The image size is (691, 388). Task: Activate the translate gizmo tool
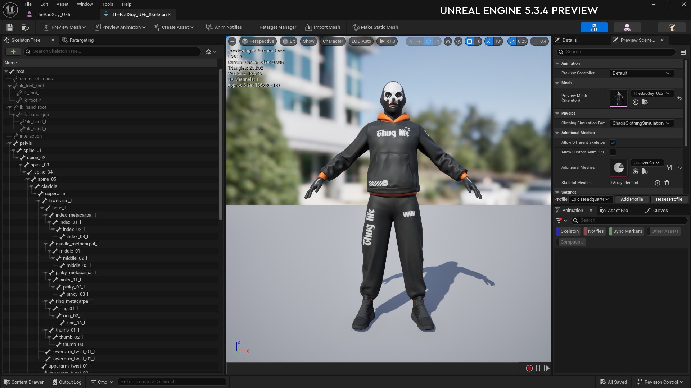pos(419,41)
